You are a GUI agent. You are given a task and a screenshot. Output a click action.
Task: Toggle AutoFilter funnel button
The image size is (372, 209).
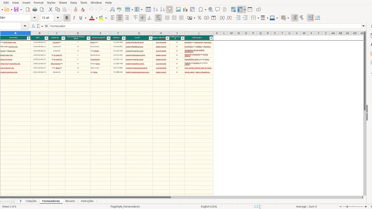tap(169, 10)
